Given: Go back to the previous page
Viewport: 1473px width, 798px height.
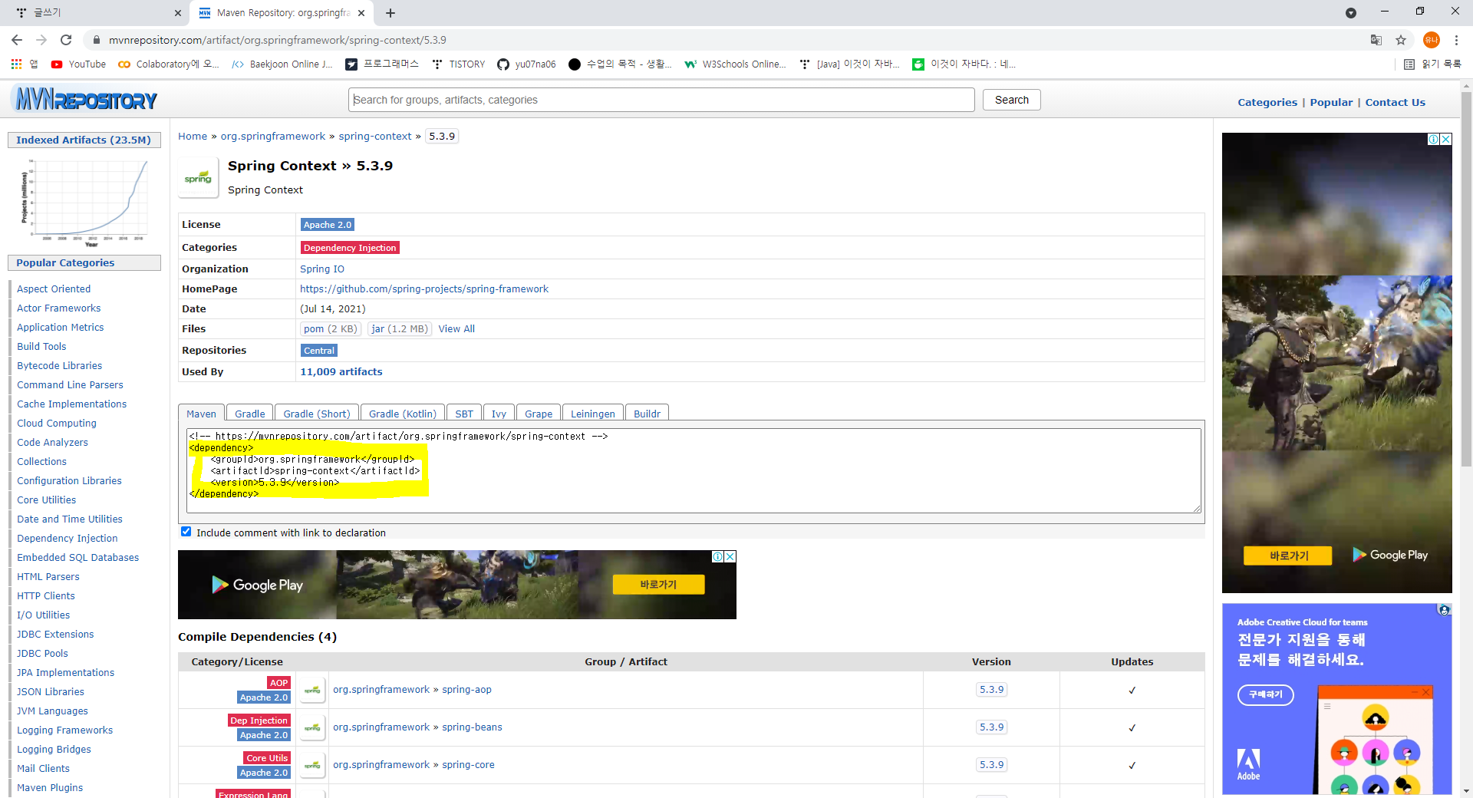Looking at the screenshot, I should (17, 40).
